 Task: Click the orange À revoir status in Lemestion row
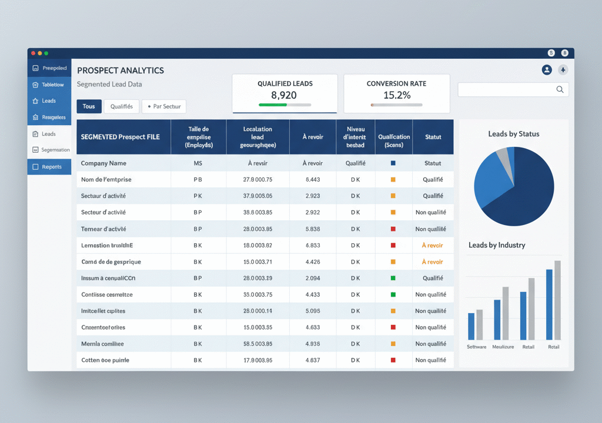(432, 246)
